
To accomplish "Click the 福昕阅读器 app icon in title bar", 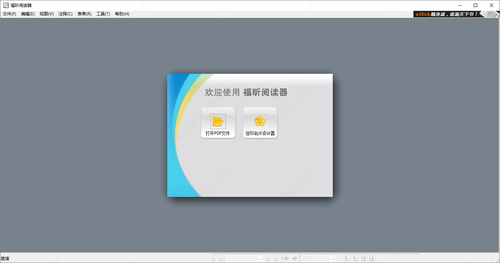I will [6, 5].
